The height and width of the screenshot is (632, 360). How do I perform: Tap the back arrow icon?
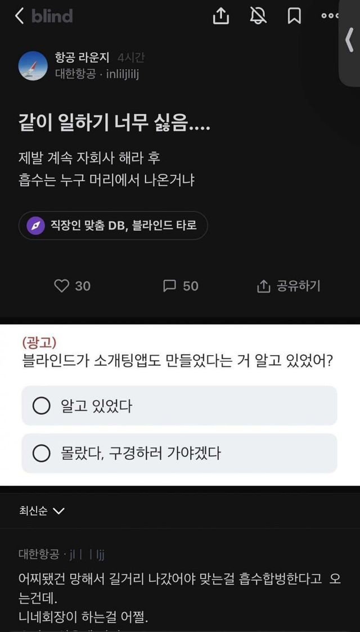(x=19, y=16)
